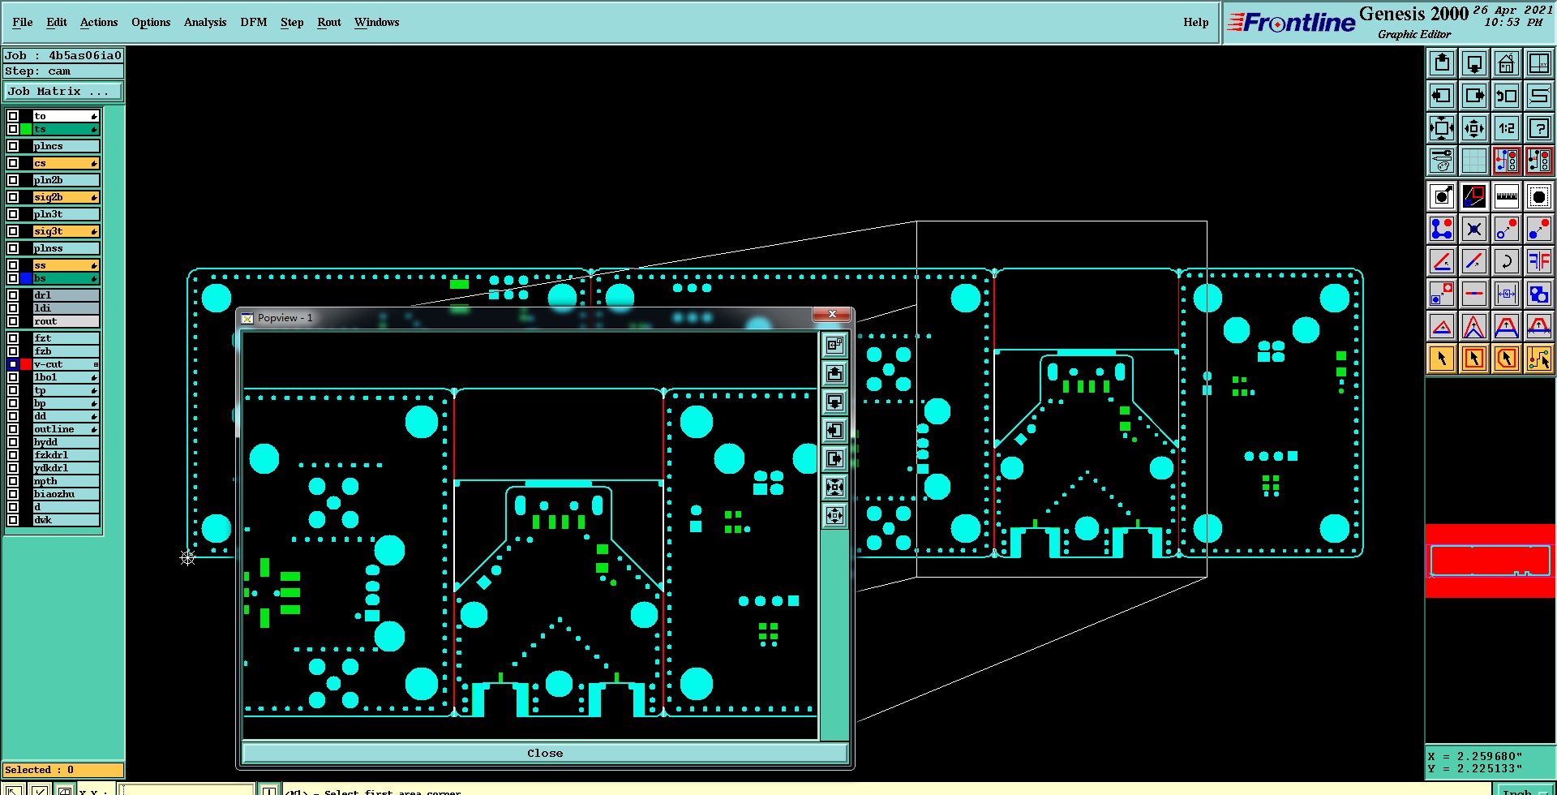Open the DFM menu

(x=254, y=22)
